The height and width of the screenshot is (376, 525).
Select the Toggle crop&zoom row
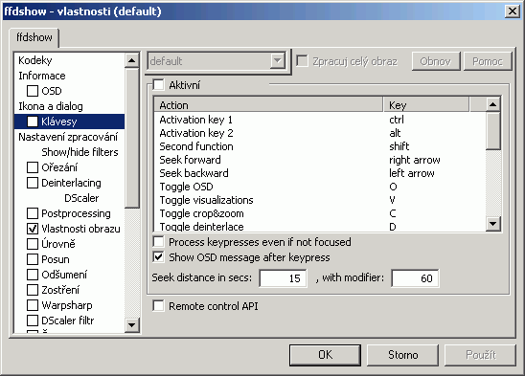point(320,213)
